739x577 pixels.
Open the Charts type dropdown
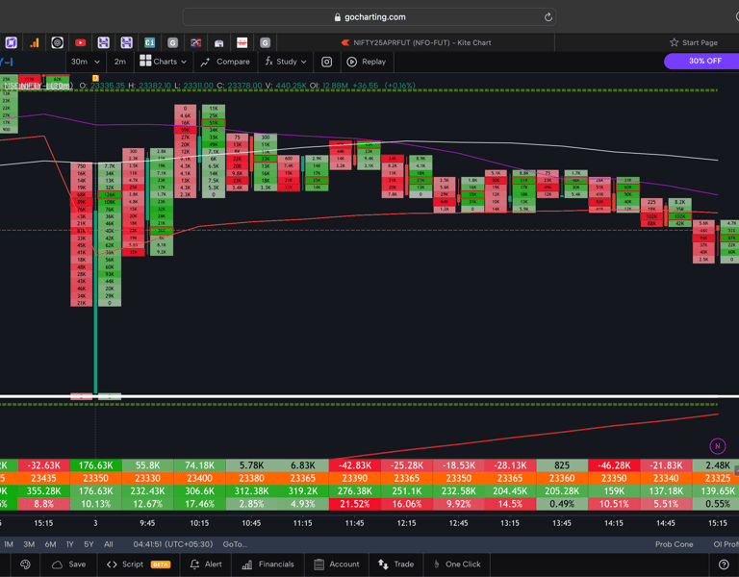[x=163, y=62]
